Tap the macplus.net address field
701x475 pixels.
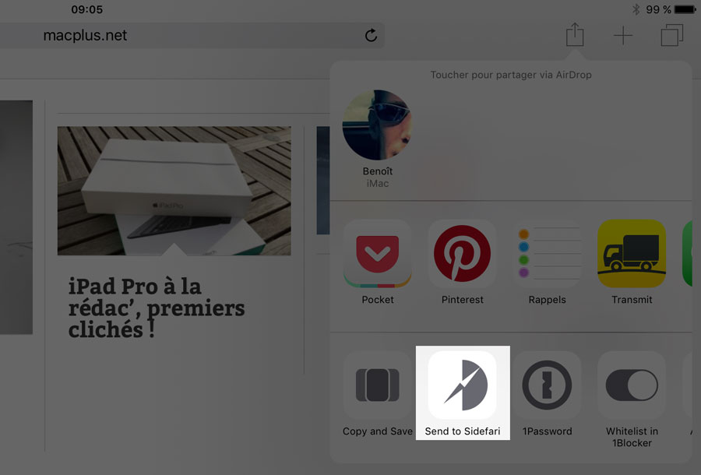[192, 35]
